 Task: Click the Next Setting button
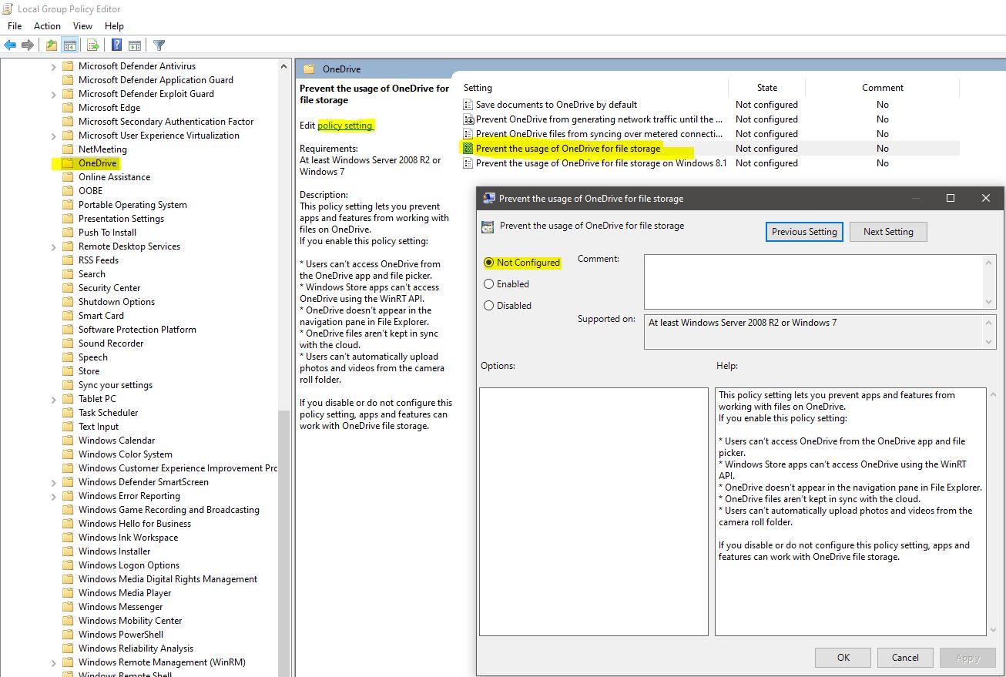point(888,232)
